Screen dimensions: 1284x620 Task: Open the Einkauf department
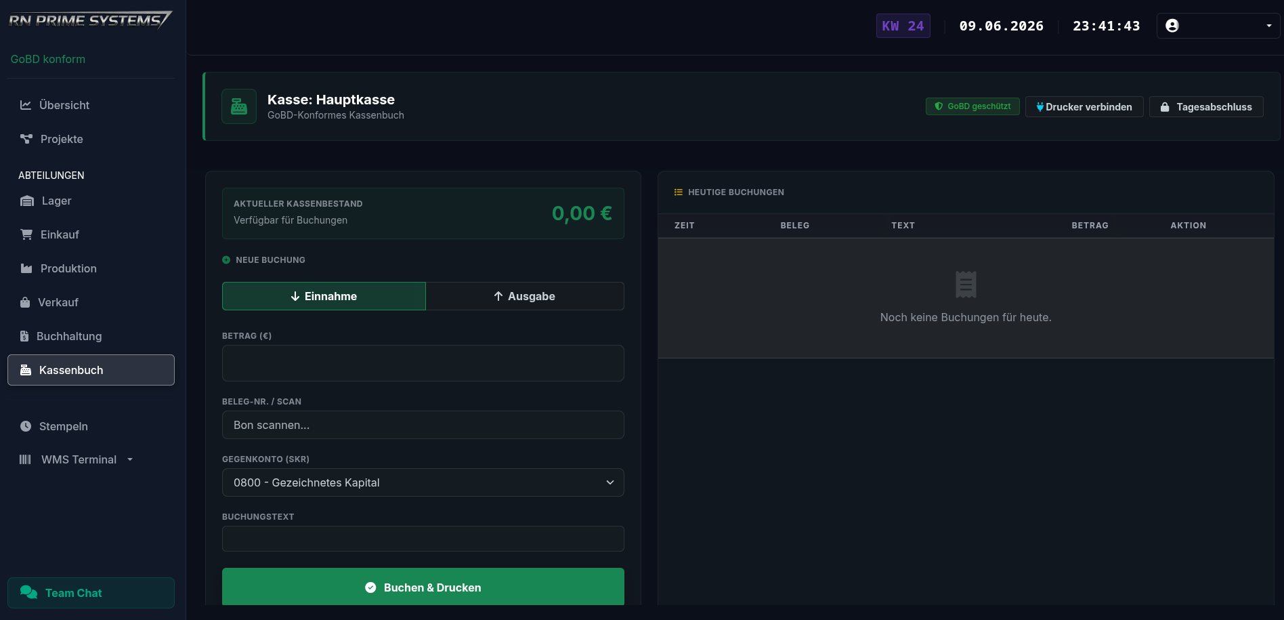[x=91, y=234]
